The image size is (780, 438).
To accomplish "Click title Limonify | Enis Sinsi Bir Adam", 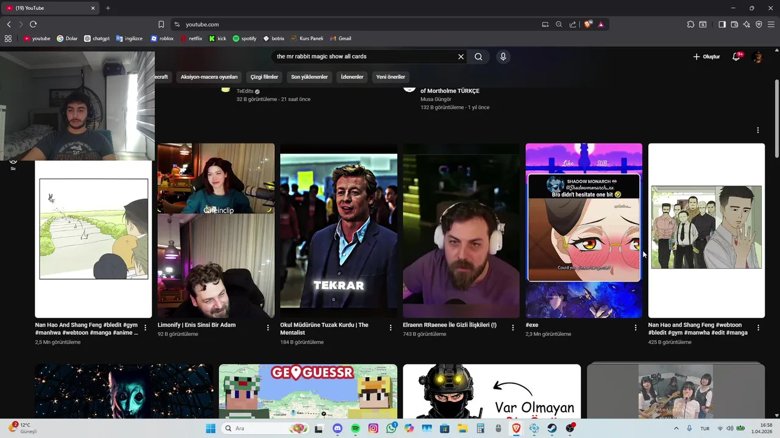I will pyautogui.click(x=197, y=325).
